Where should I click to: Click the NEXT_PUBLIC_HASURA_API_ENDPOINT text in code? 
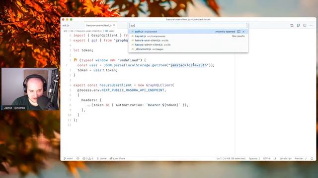click(x=133, y=90)
